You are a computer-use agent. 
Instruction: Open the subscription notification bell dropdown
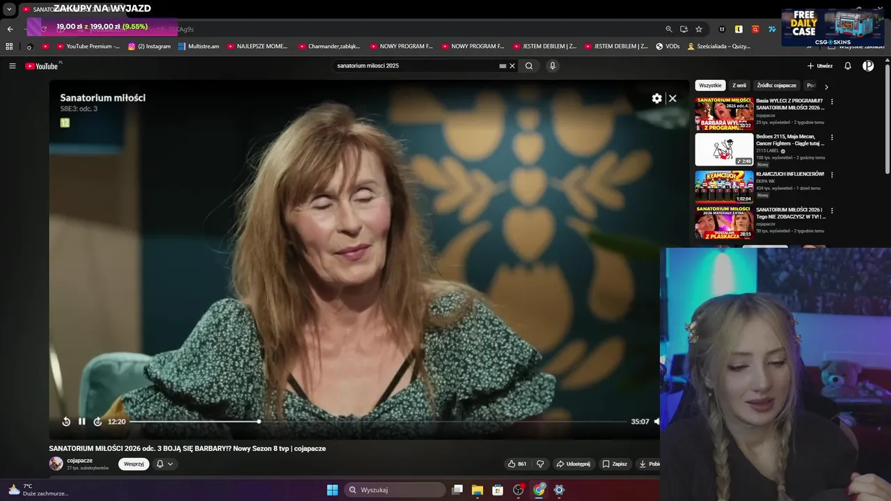pos(164,464)
